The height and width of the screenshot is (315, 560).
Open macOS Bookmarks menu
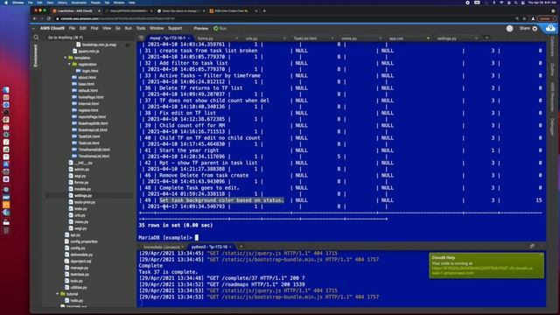[79, 3]
